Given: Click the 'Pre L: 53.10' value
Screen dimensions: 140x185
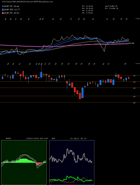Looking at the screenshot, I should tap(87, 11).
